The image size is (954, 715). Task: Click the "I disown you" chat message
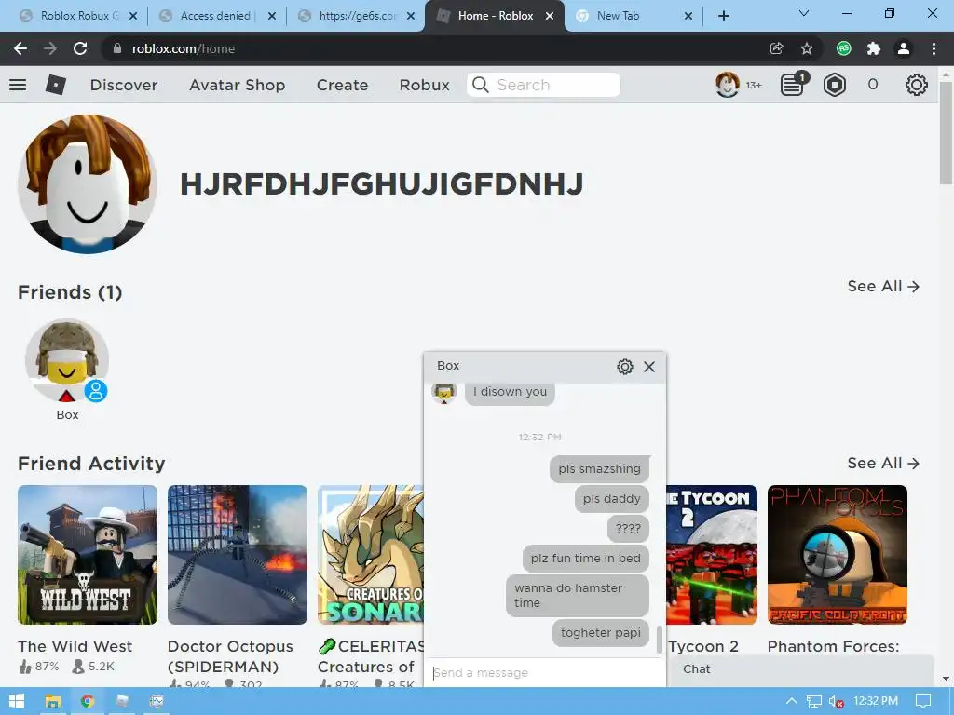click(510, 392)
